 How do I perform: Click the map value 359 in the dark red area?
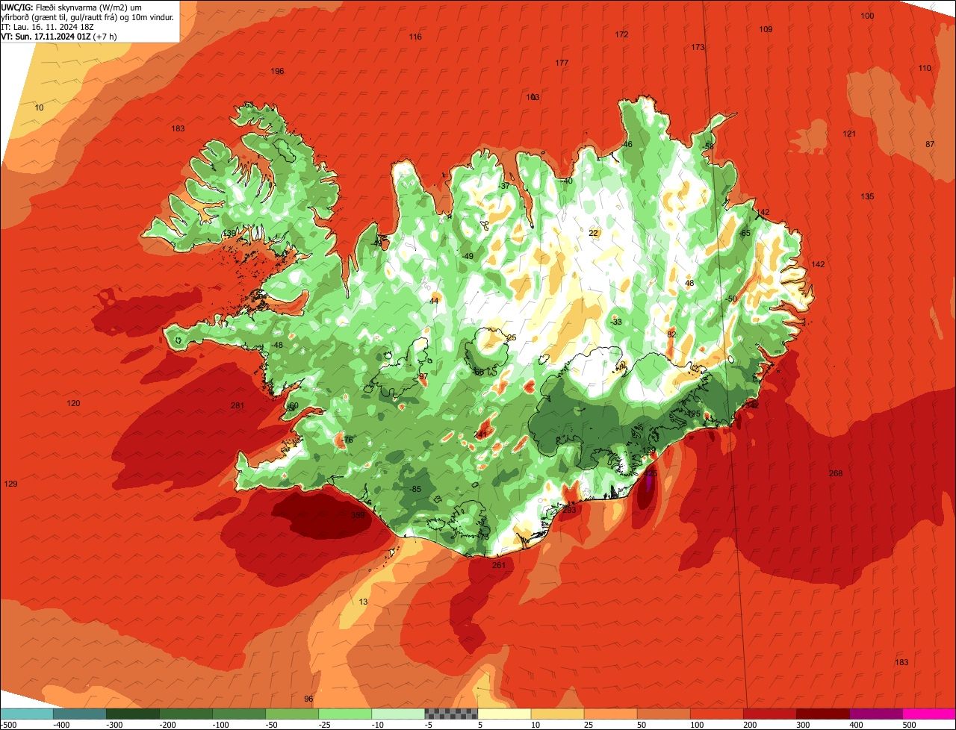click(358, 515)
